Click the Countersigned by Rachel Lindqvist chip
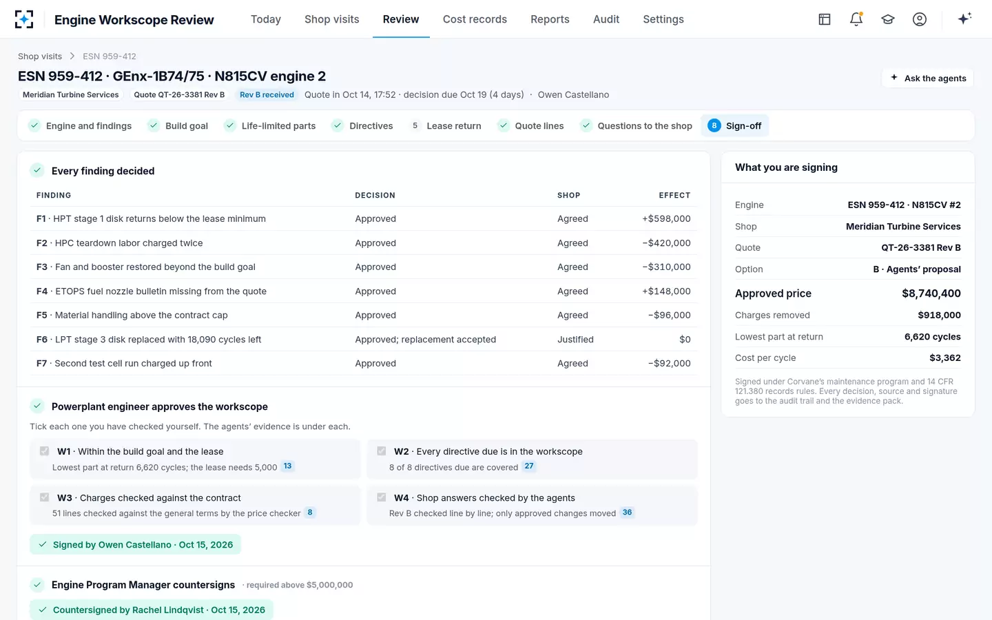 152,610
